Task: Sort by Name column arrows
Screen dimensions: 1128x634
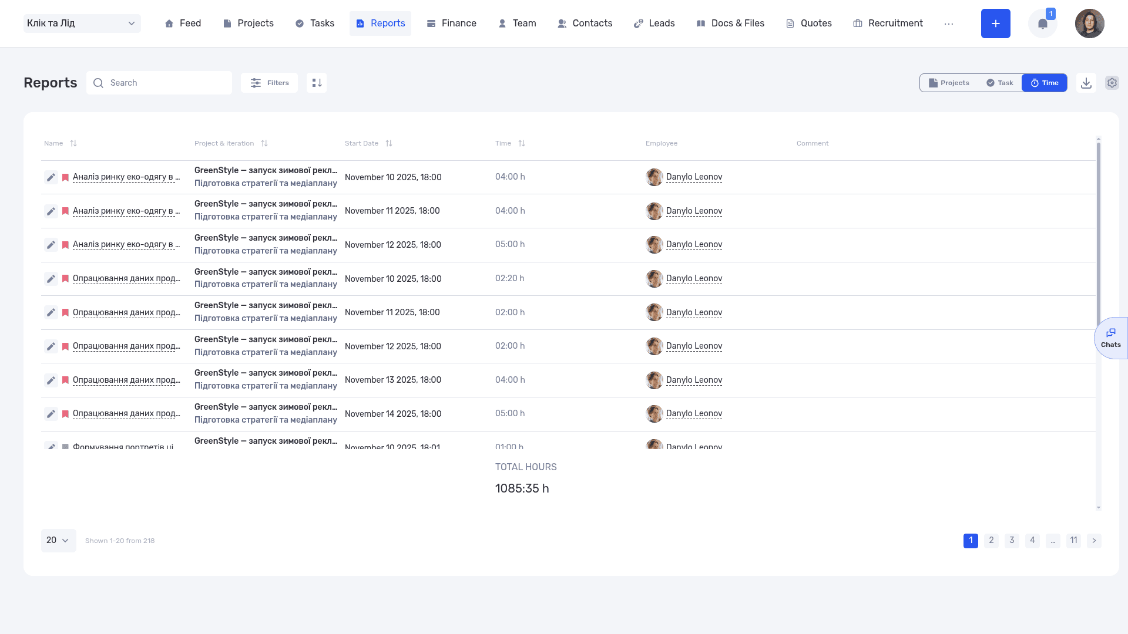Action: point(73,143)
